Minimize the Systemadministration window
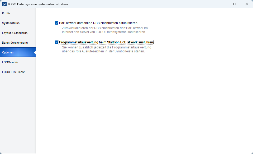Image resolution: width=253 pixels, height=154 pixels. 223,4
